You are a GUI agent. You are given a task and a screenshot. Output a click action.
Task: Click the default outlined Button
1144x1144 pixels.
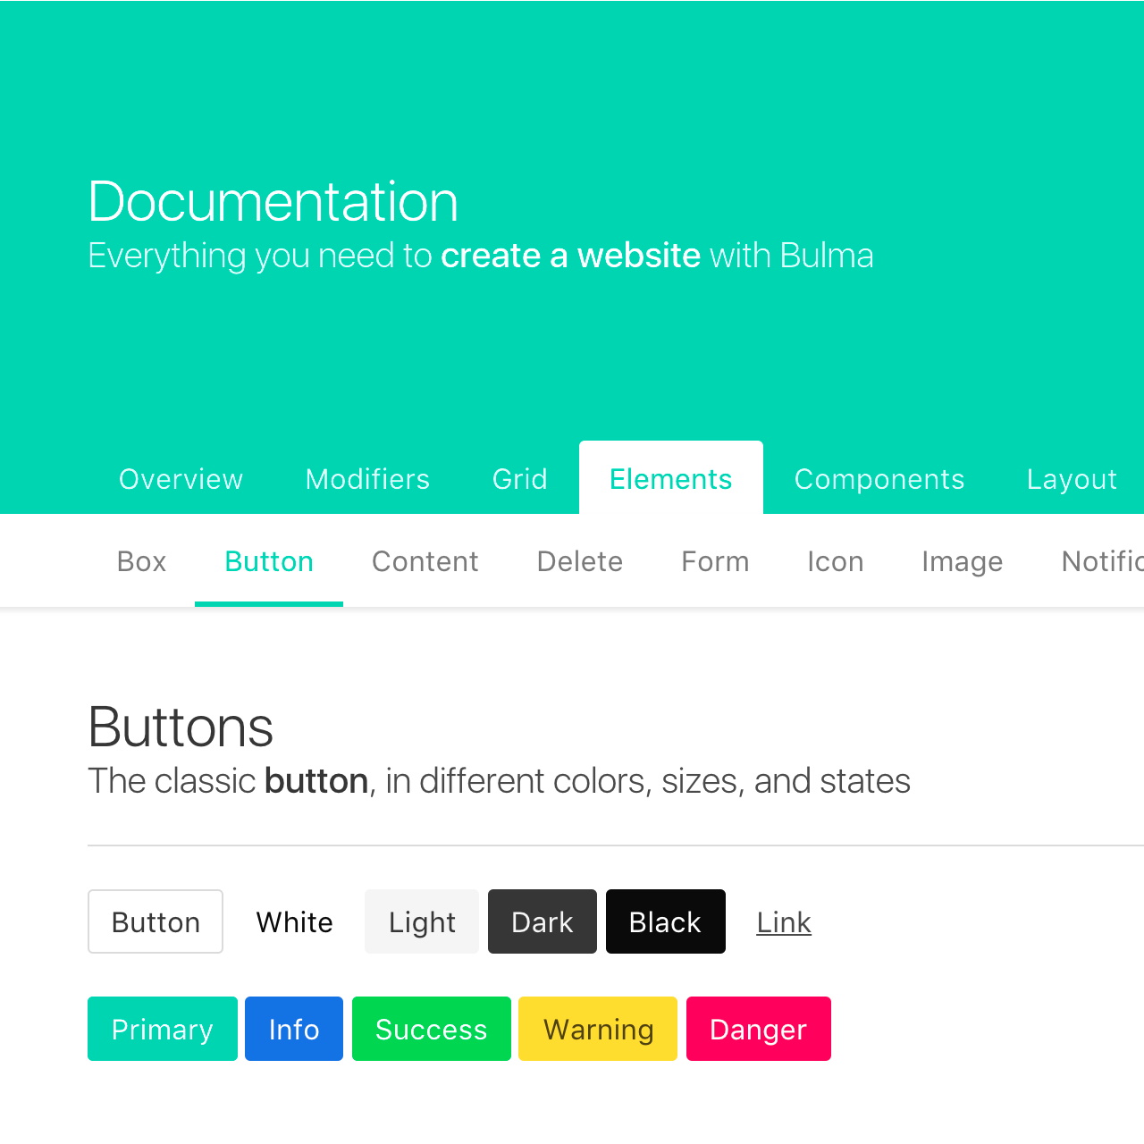click(x=156, y=921)
